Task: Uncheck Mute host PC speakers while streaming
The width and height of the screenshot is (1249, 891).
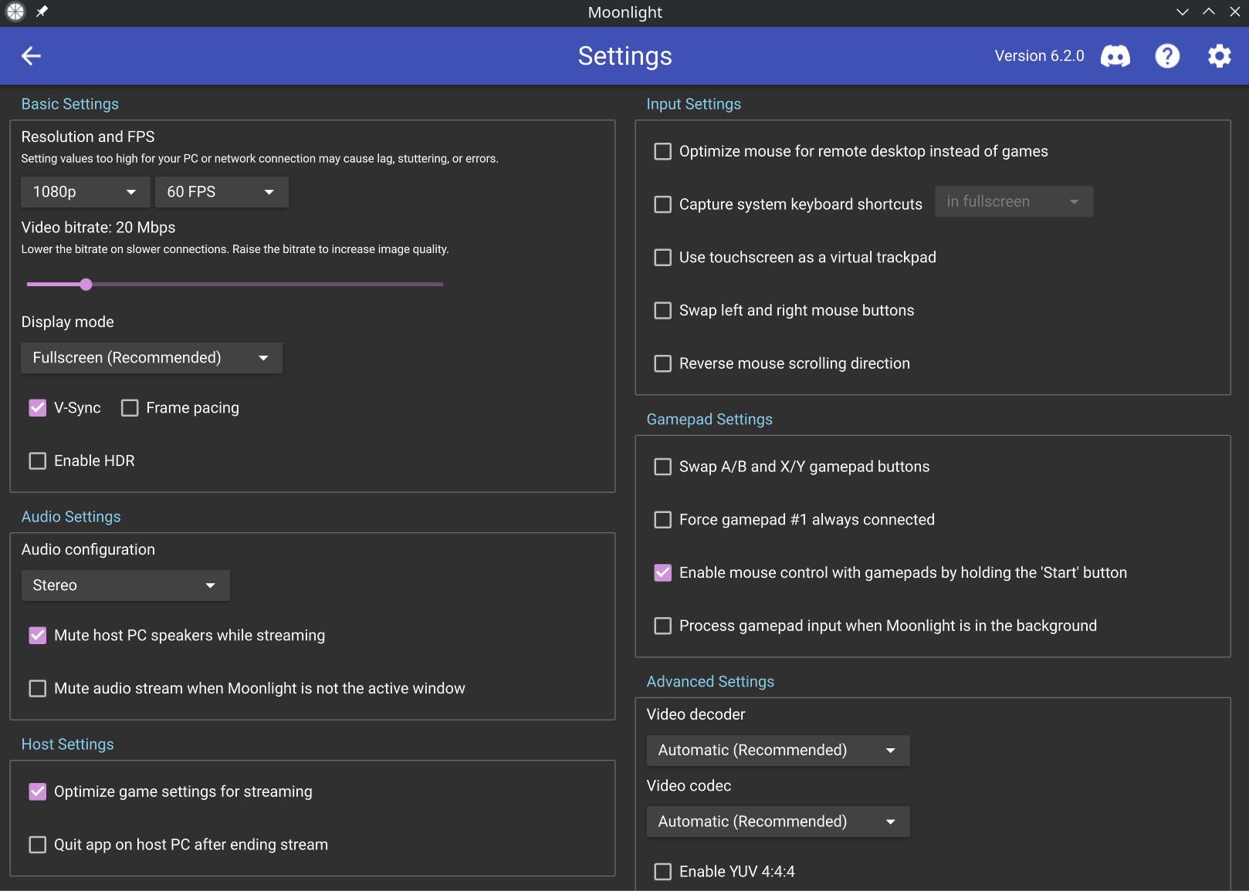Action: pyautogui.click(x=38, y=636)
